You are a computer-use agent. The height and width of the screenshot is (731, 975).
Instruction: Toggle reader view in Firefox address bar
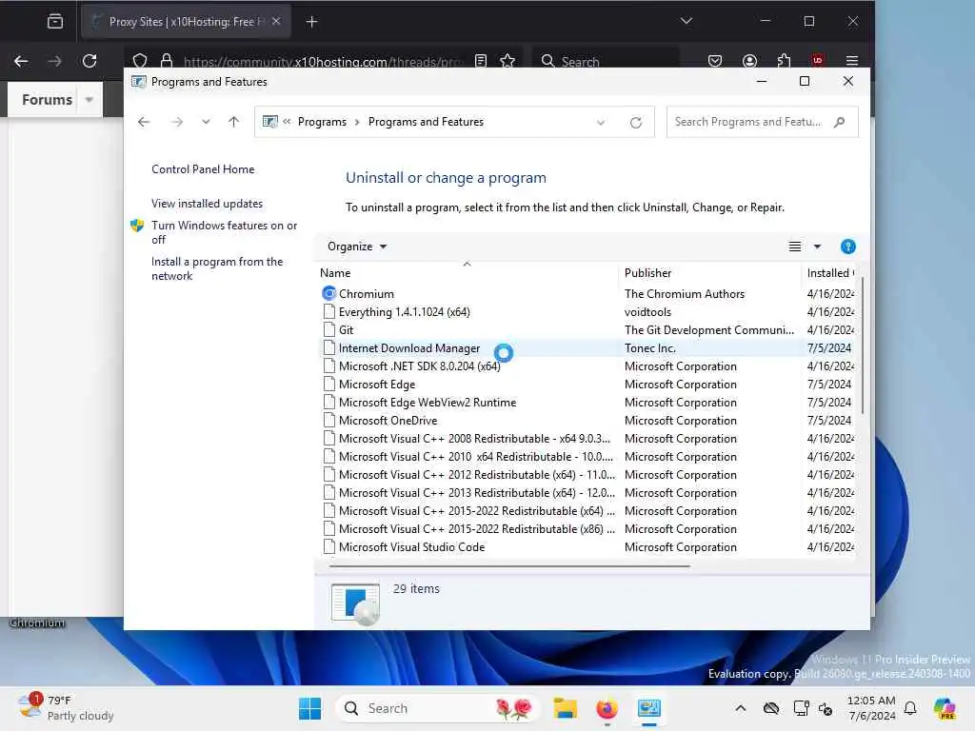481,61
